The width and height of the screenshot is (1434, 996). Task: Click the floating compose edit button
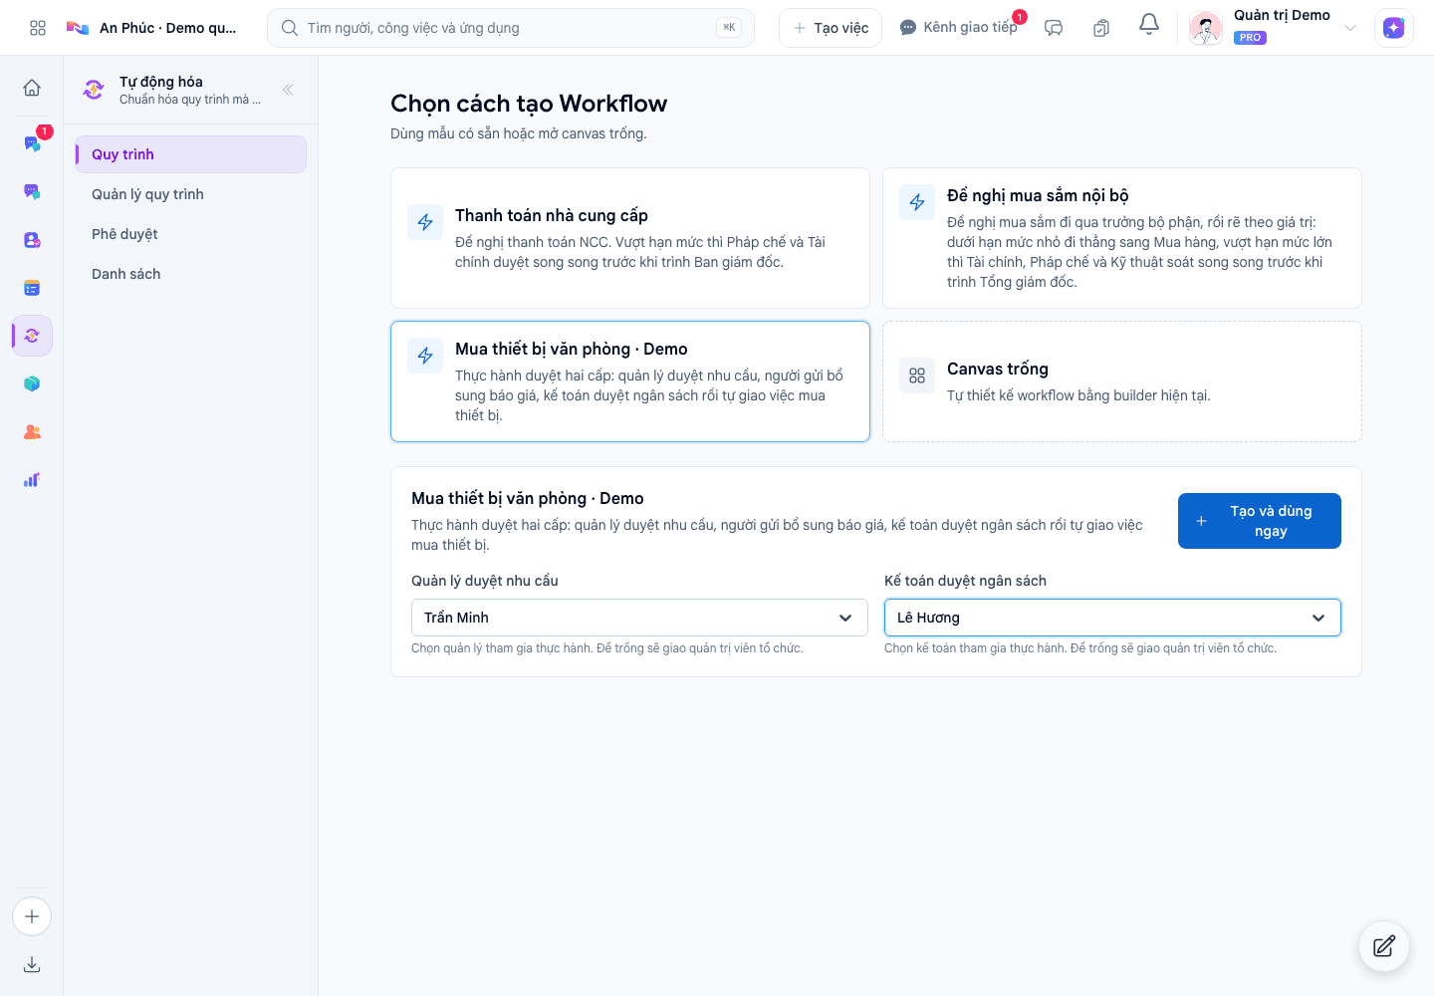coord(1384,946)
